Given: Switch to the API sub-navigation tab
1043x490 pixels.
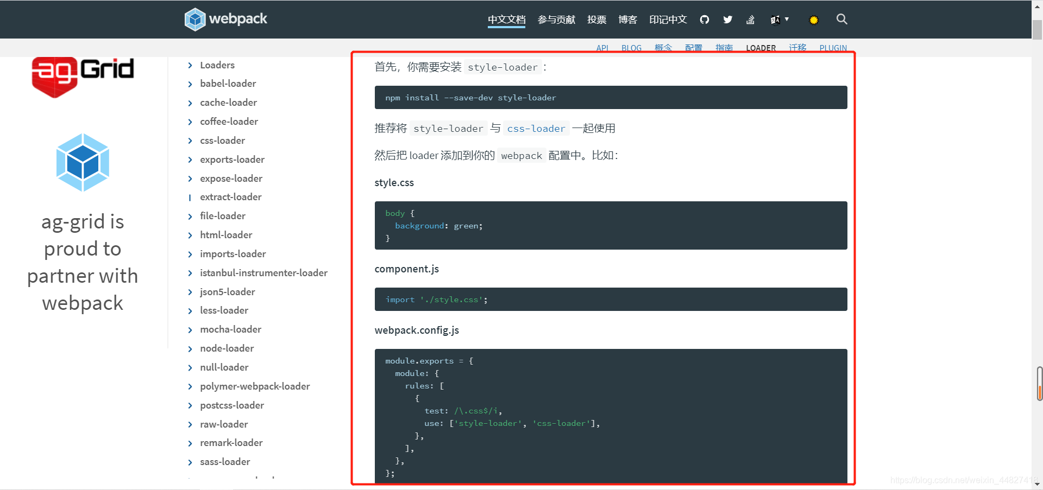Looking at the screenshot, I should coord(602,48).
